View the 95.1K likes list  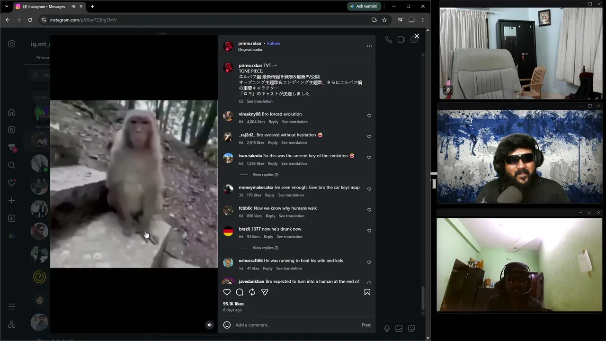coord(233,304)
